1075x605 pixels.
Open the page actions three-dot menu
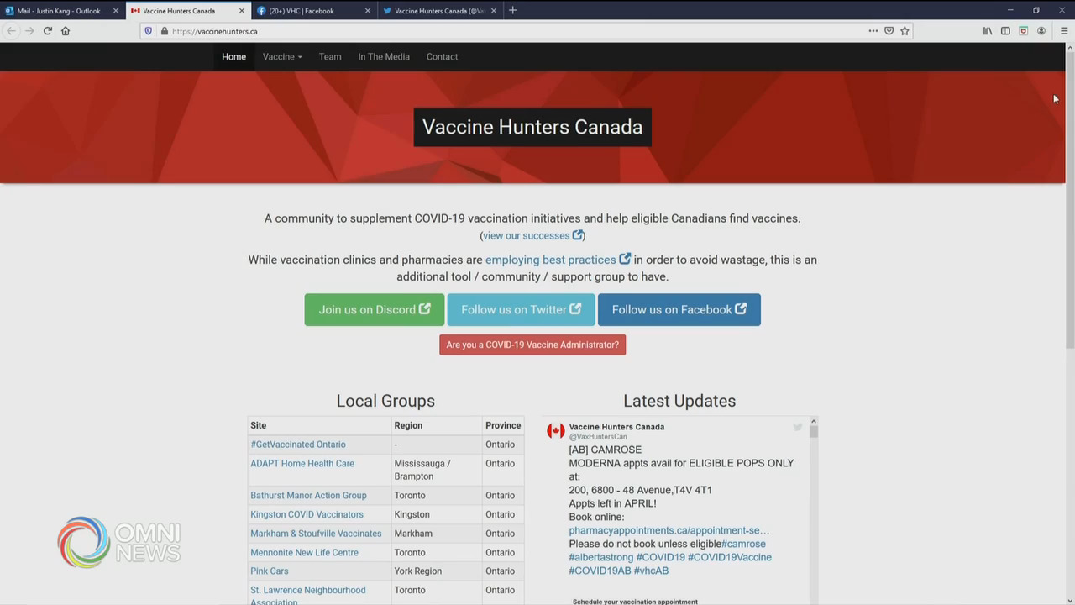(x=873, y=31)
